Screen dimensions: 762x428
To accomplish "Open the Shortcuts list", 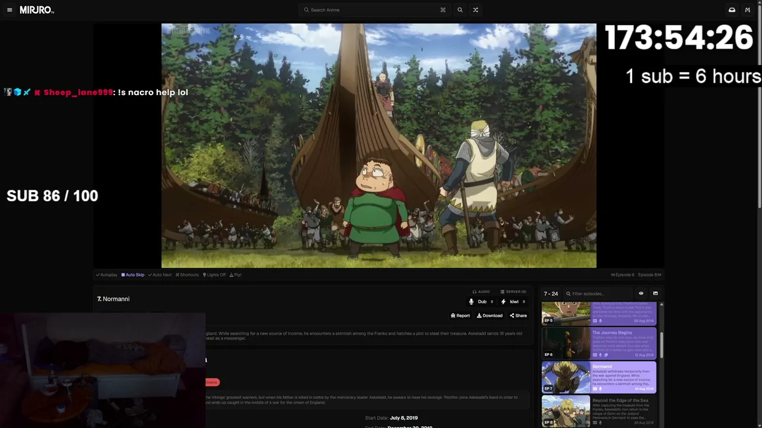I will 187,275.
